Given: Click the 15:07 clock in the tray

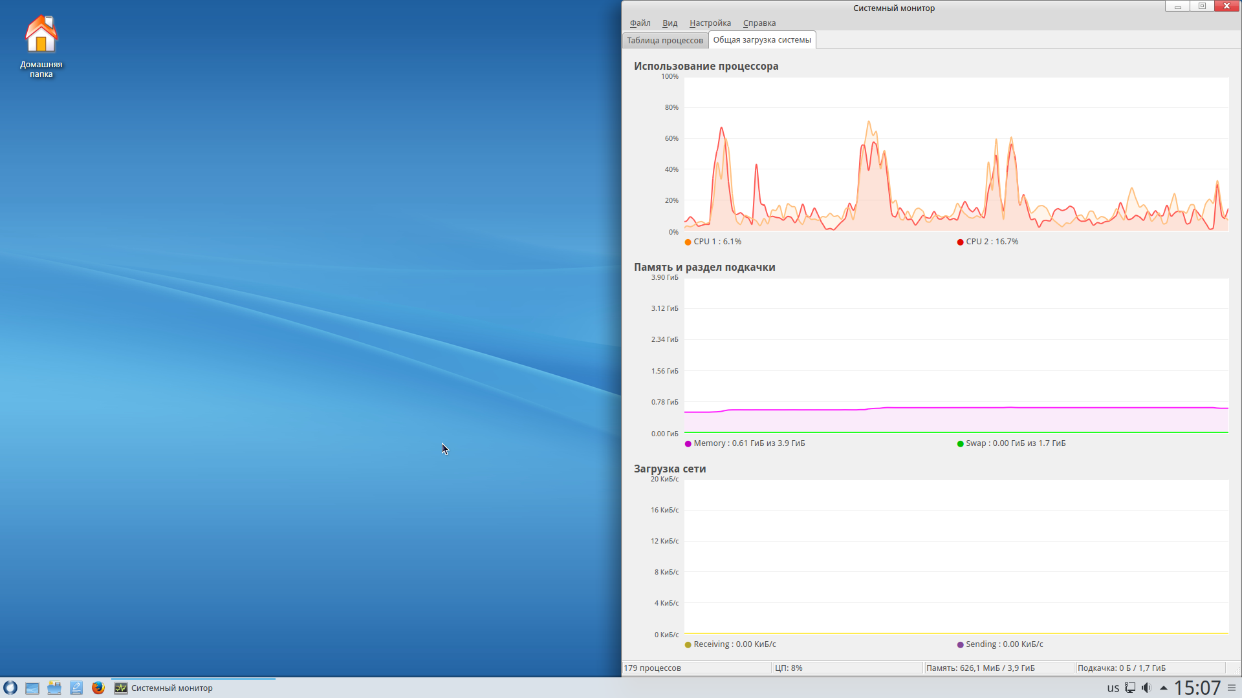Looking at the screenshot, I should (x=1197, y=688).
